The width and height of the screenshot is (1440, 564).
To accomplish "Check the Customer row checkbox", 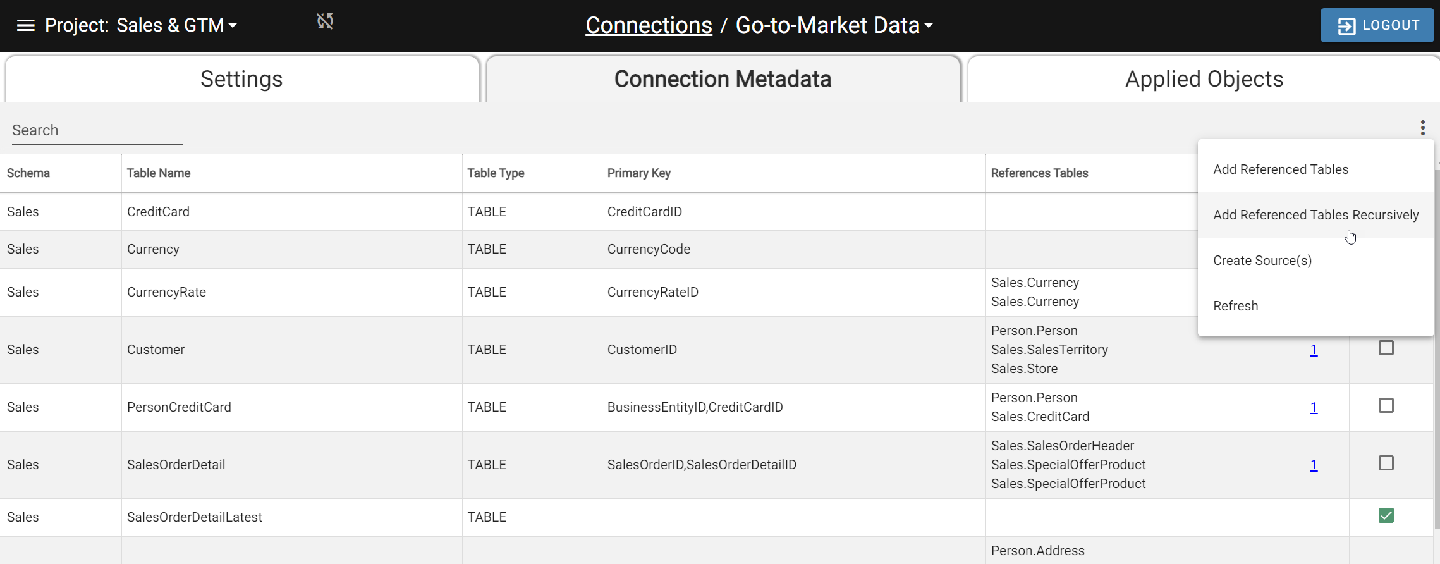I will pyautogui.click(x=1386, y=348).
